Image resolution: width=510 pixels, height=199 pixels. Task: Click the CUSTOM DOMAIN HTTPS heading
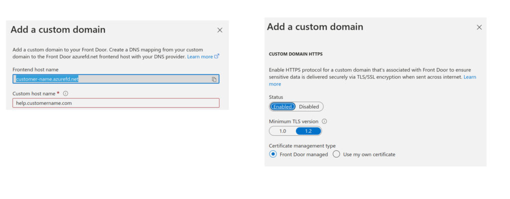[296, 54]
